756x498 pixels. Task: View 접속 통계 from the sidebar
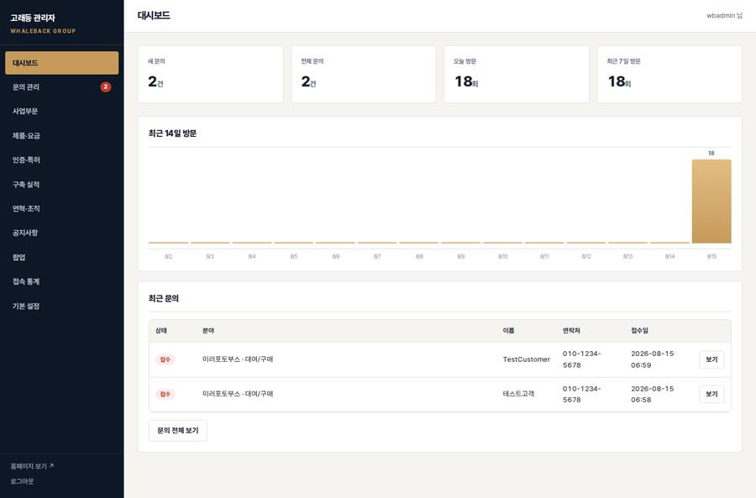coord(61,281)
